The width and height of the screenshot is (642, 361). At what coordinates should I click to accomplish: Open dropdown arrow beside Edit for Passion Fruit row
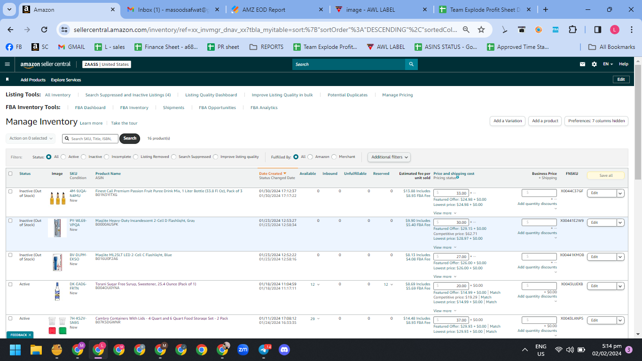point(620,193)
